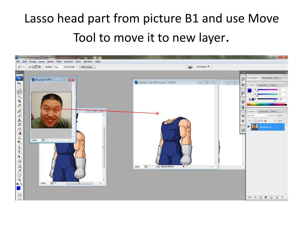Image resolution: width=303 pixels, height=227 pixels.
Task: Open the Workspace dropdown
Action: click(x=203, y=67)
